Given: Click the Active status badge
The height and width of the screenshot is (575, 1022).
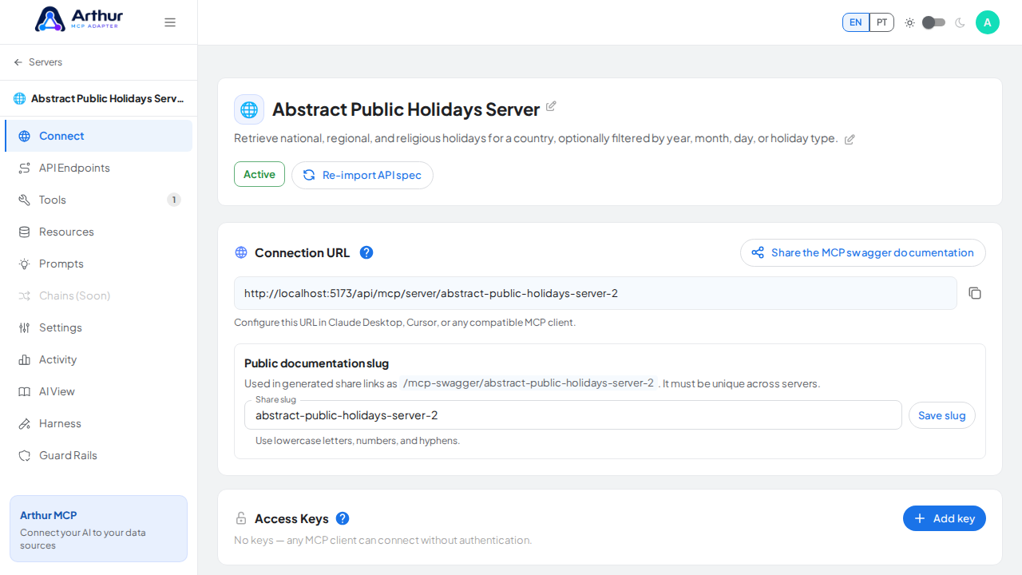Looking at the screenshot, I should 259,174.
